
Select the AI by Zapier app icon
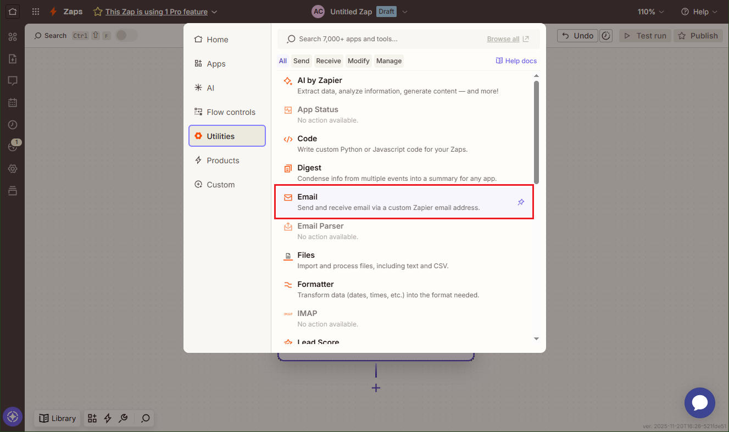tap(288, 81)
